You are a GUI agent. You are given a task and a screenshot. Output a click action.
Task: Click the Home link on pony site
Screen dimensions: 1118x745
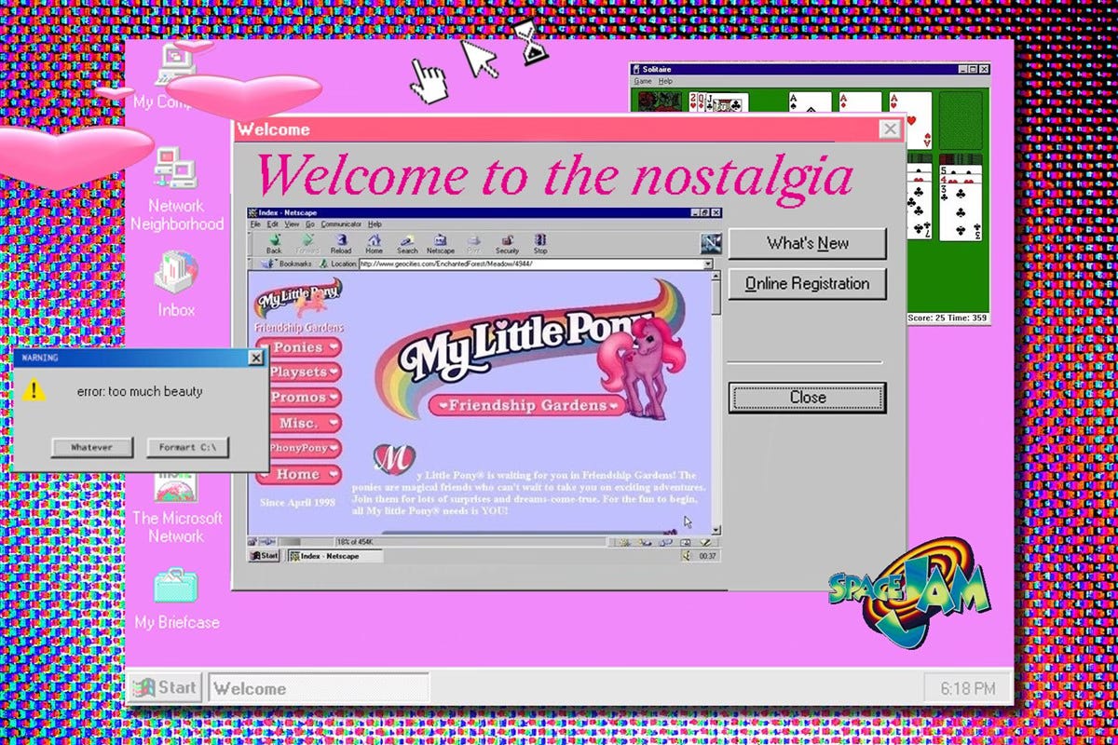[297, 474]
